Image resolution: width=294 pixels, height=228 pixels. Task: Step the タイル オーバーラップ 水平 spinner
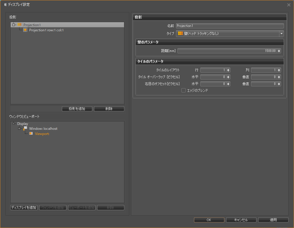228,77
